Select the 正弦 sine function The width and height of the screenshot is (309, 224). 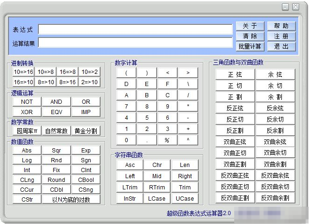(x=235, y=75)
